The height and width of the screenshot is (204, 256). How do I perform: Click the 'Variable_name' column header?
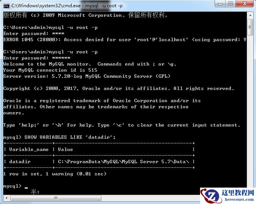(x=29, y=149)
